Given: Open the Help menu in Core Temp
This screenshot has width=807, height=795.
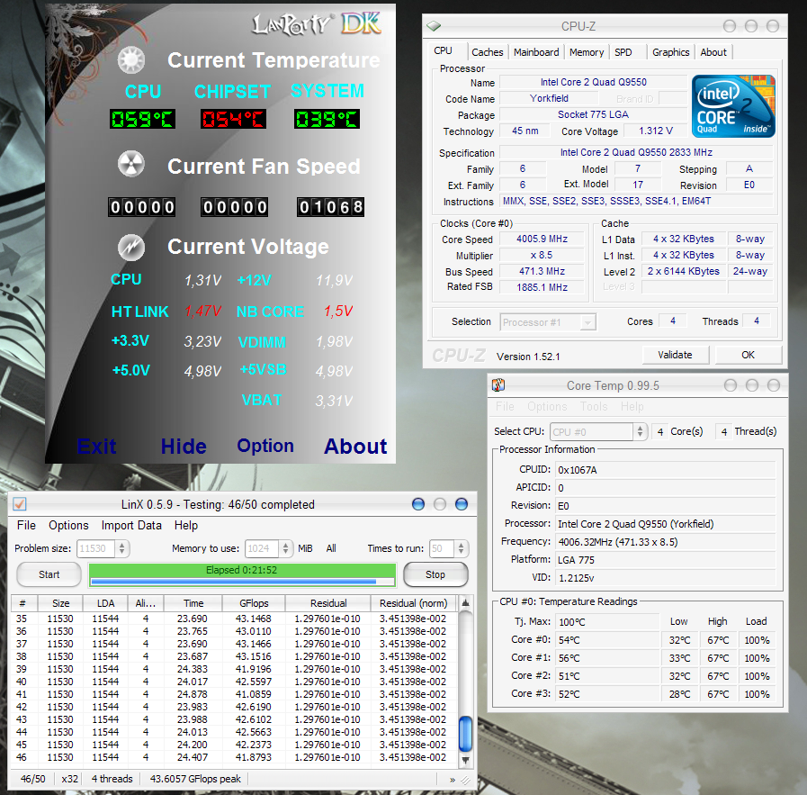Looking at the screenshot, I should 632,407.
